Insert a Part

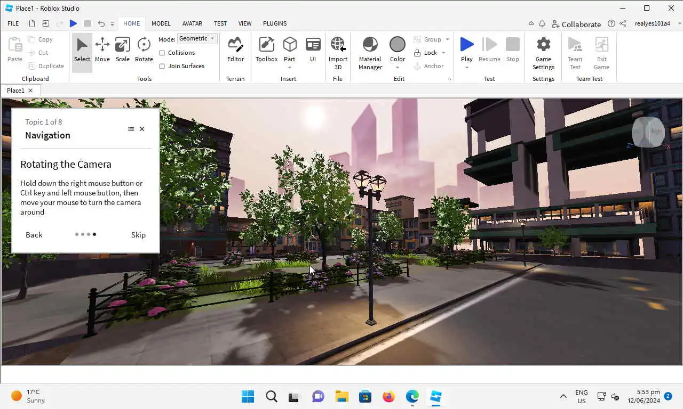pyautogui.click(x=290, y=48)
